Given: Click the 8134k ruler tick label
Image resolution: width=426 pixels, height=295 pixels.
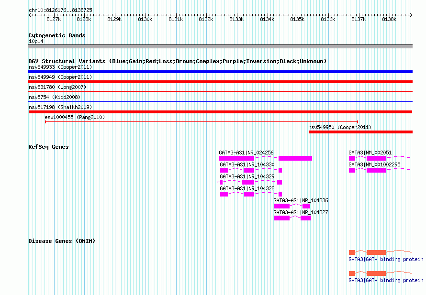Looking at the screenshot, I should point(267,19).
